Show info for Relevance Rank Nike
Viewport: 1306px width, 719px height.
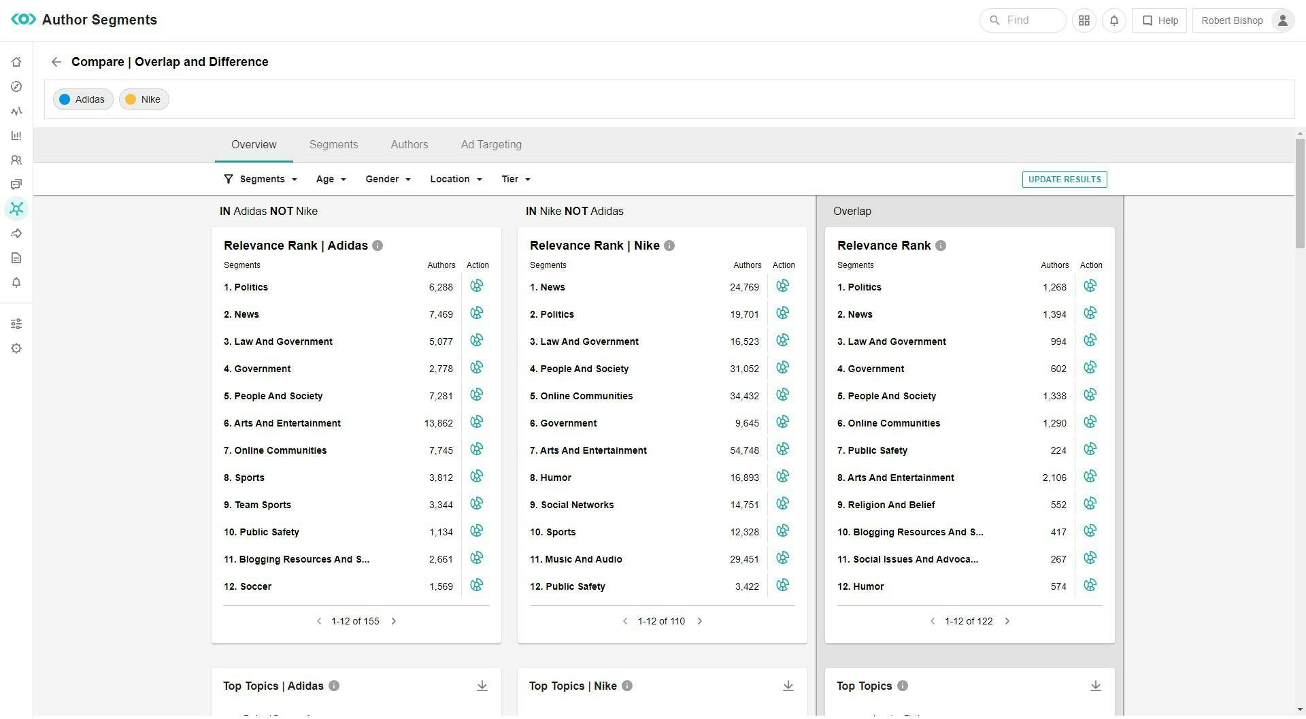pos(669,246)
